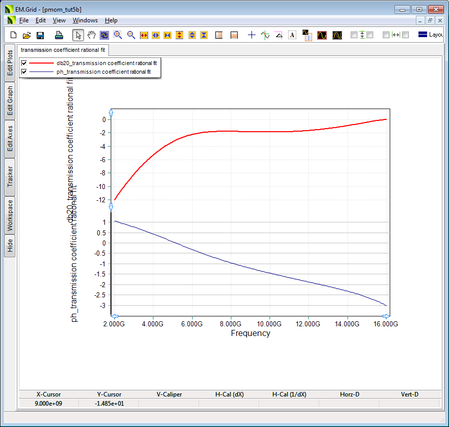Click the Open file folder icon
Viewport: 449px width, 427px height.
click(27, 35)
